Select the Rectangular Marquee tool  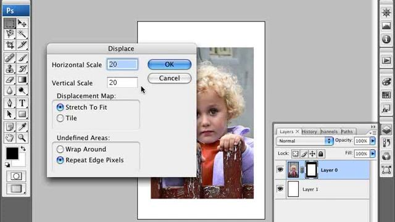(10, 23)
